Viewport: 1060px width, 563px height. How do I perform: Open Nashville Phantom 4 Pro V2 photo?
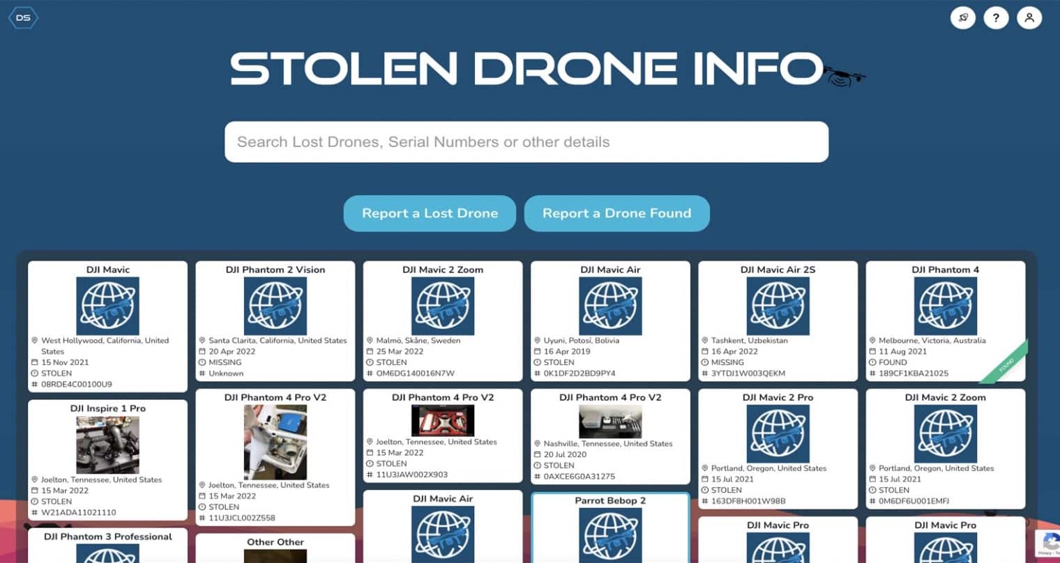pos(610,422)
